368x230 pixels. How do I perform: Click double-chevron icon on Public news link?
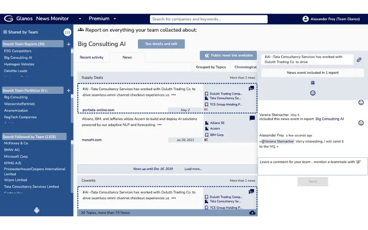pos(207,55)
